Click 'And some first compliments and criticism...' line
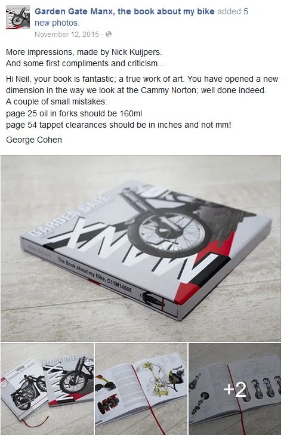 click(85, 63)
